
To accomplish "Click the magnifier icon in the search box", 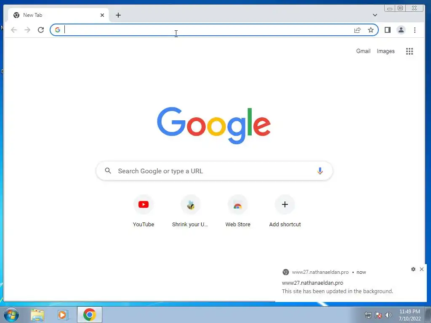I will tap(108, 171).
